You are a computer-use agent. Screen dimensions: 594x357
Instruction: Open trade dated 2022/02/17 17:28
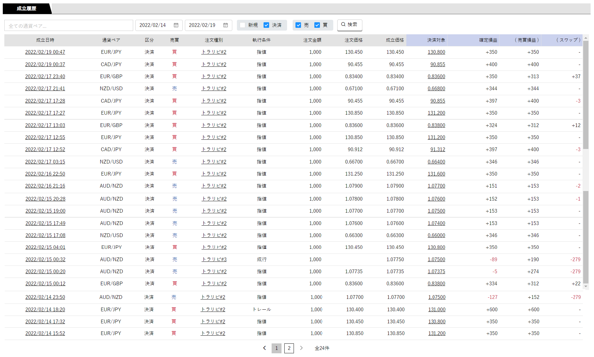[45, 101]
